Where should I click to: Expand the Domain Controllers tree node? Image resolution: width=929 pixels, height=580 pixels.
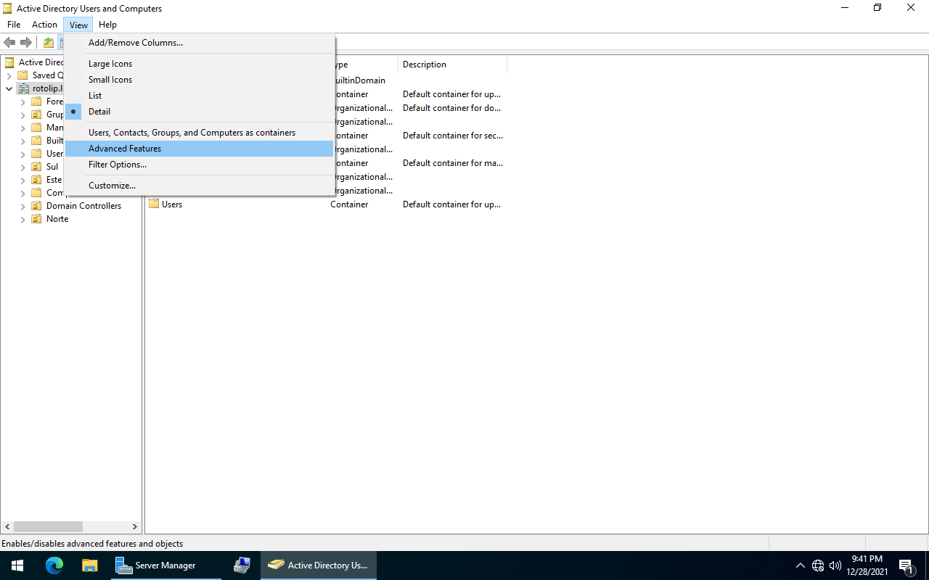pyautogui.click(x=22, y=207)
